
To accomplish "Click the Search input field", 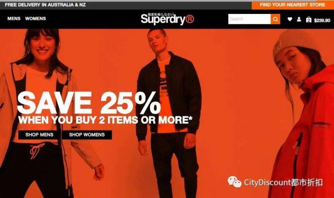I will coord(250,19).
